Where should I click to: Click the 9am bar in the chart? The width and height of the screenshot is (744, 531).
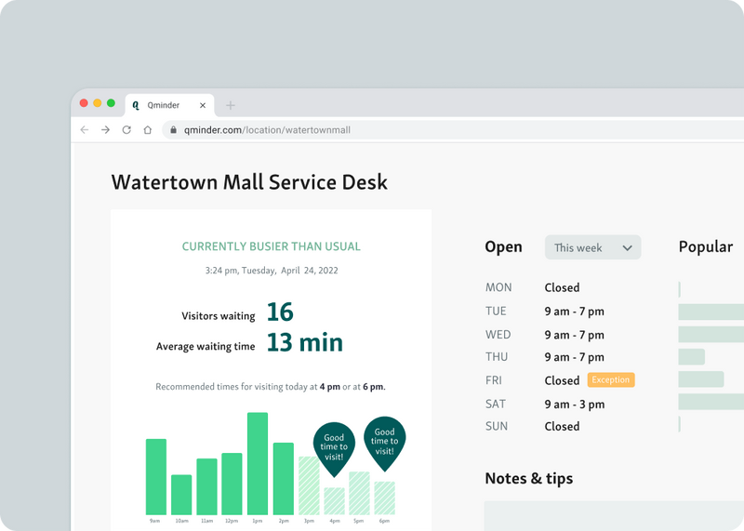pyautogui.click(x=156, y=476)
